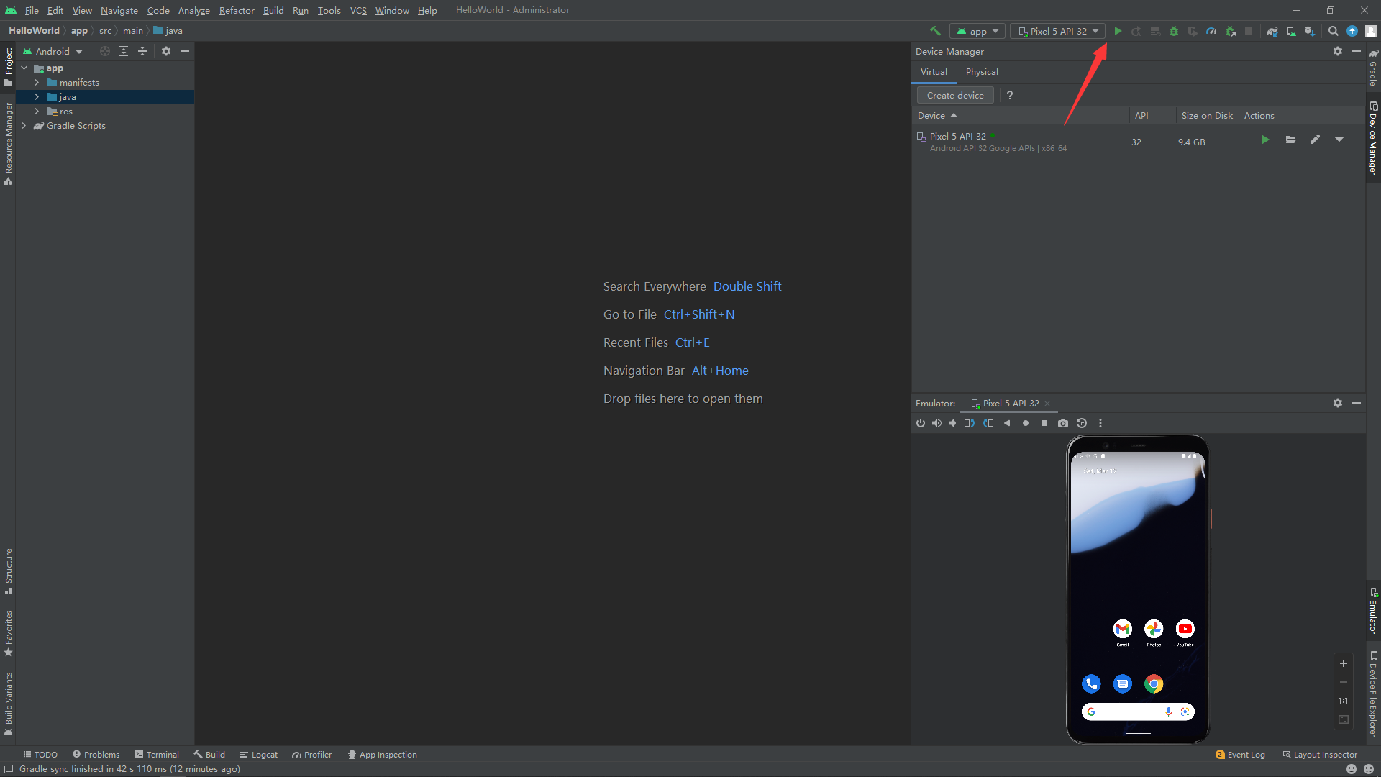The image size is (1381, 777).
Task: Switch to the Physical tab in Device Manager
Action: click(x=981, y=71)
